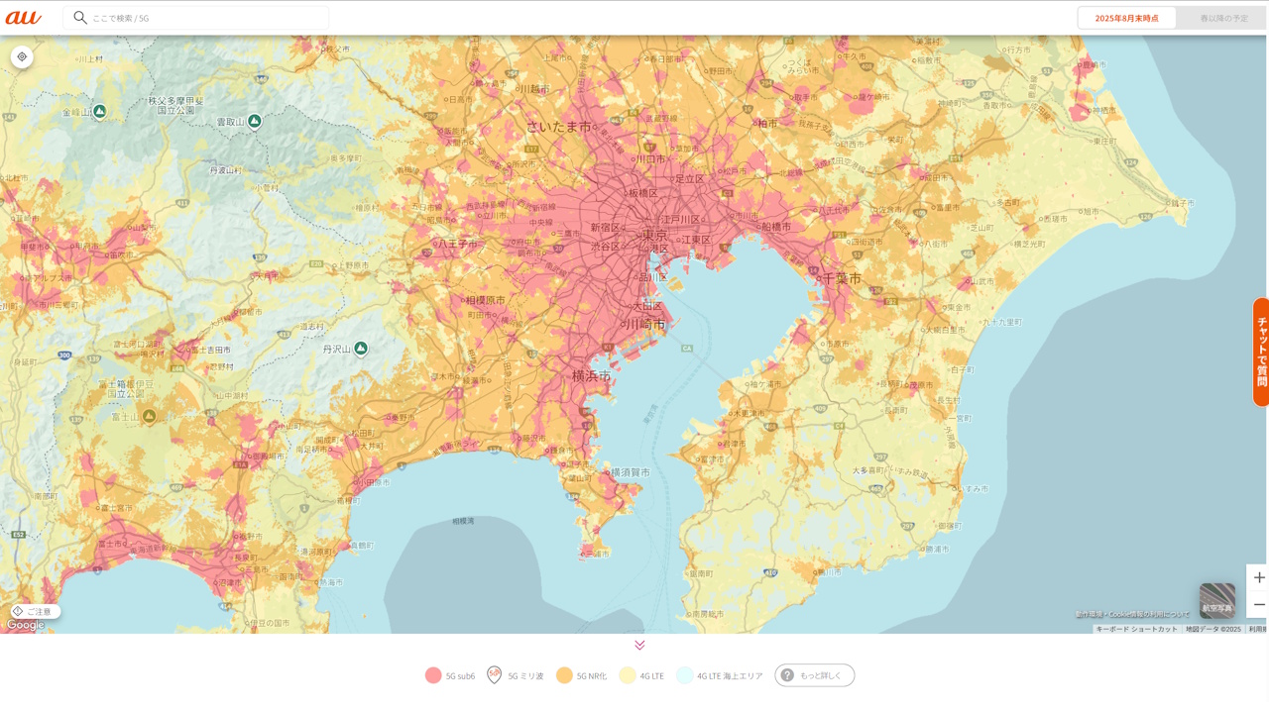Click the 新宿区 label
The height and width of the screenshot is (713, 1269).
(605, 227)
